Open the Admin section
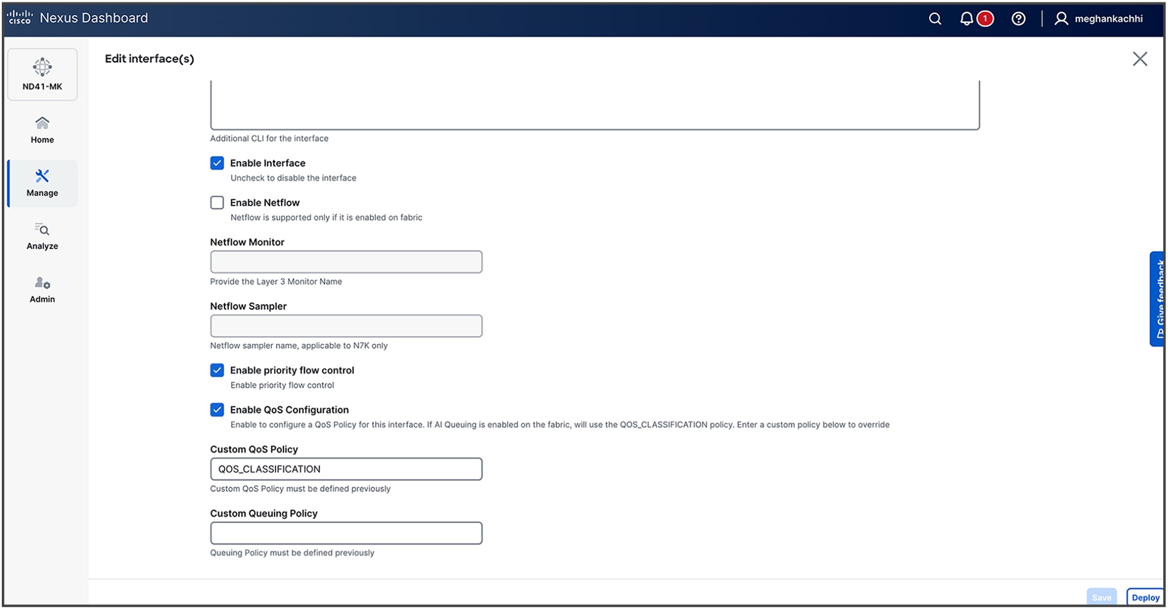The image size is (1168, 609). pos(42,289)
